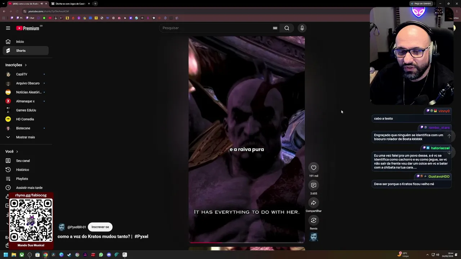The width and height of the screenshot is (461, 259).
Task: Open Microsoft Store from the taskbar
Action: [x=37, y=255]
